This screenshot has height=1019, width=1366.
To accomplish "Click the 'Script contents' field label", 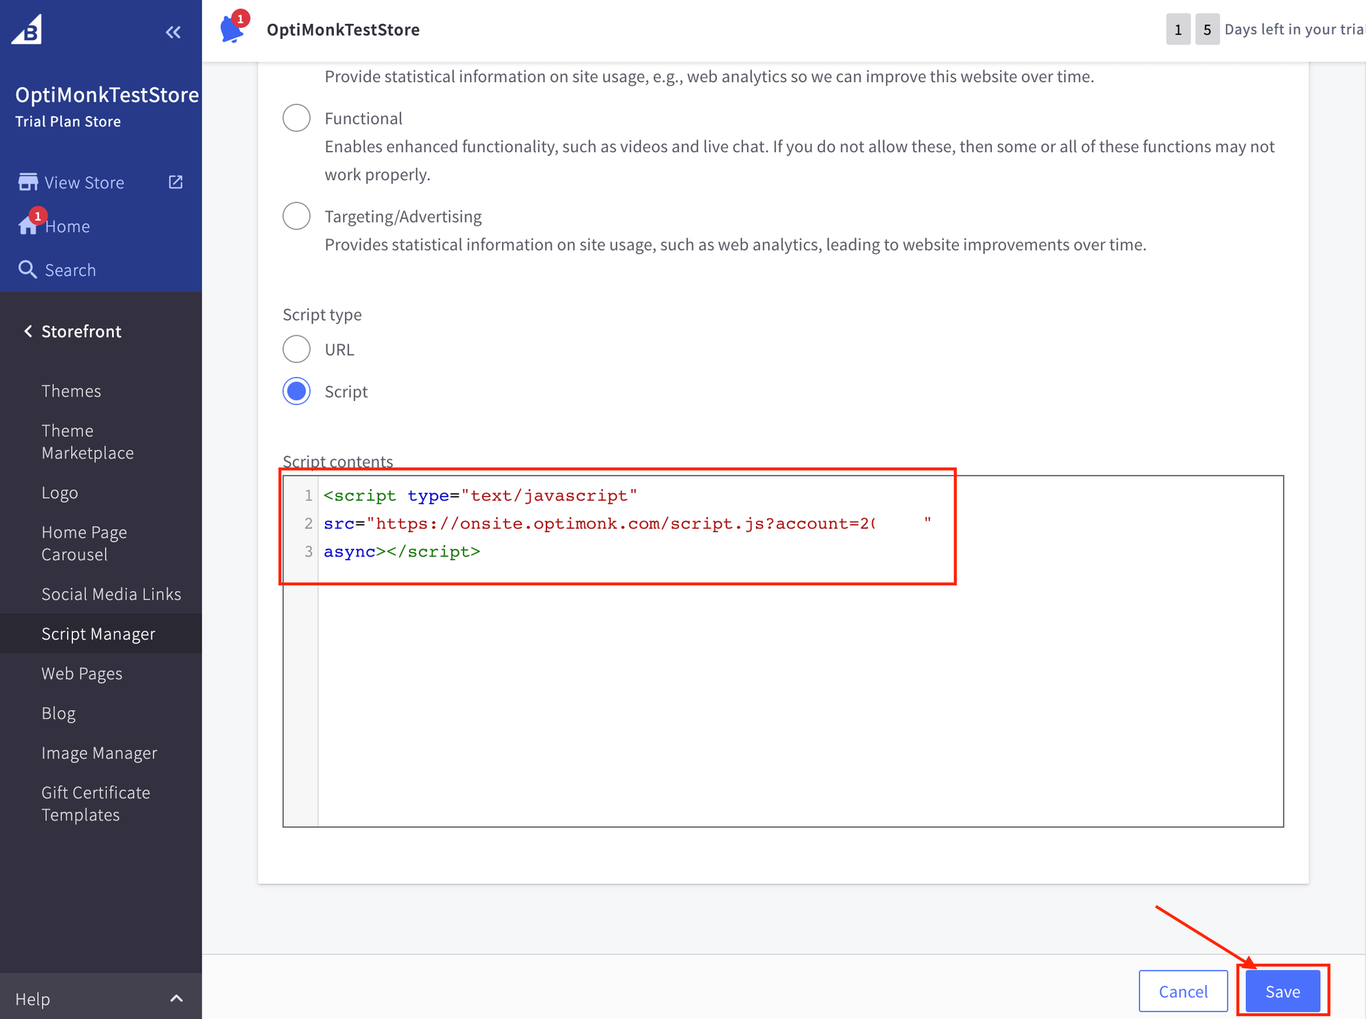I will [x=338, y=461].
